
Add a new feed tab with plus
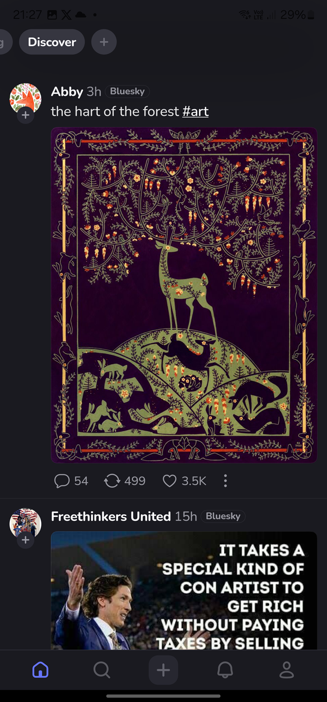(104, 42)
